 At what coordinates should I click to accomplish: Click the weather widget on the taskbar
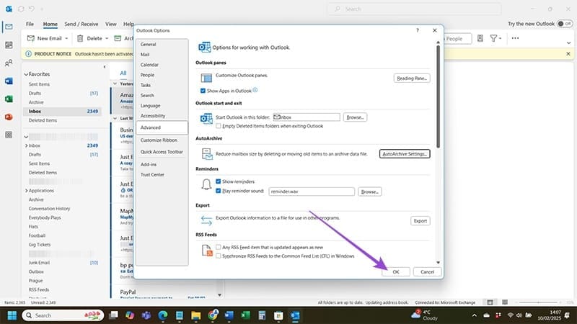coord(425,315)
